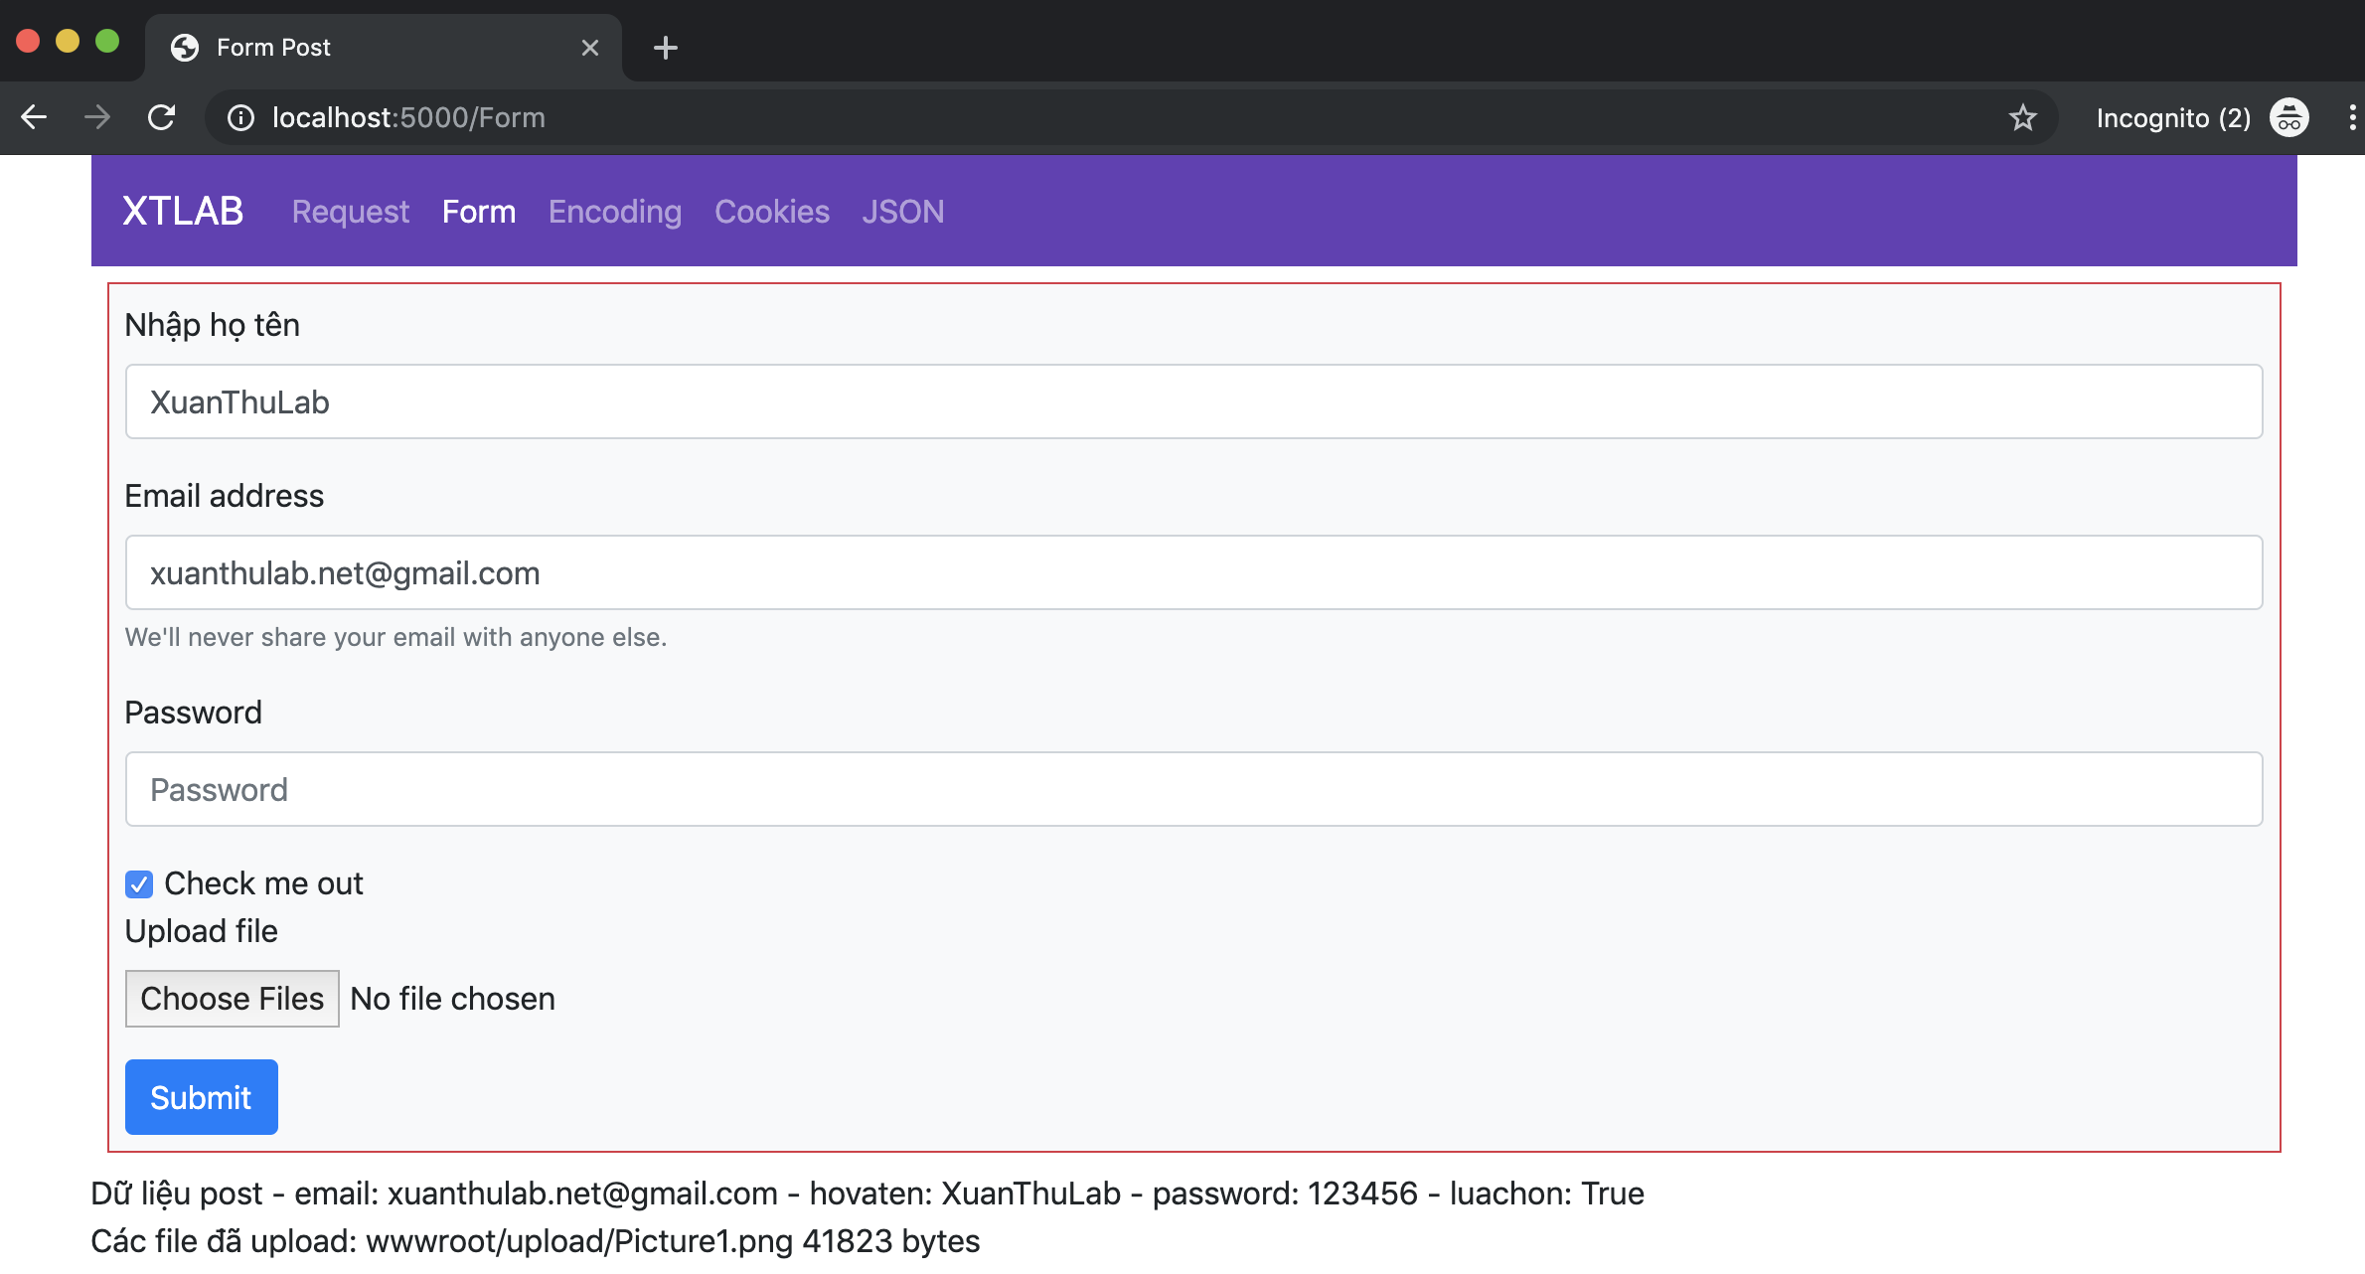View site information icon in address bar

click(x=240, y=118)
